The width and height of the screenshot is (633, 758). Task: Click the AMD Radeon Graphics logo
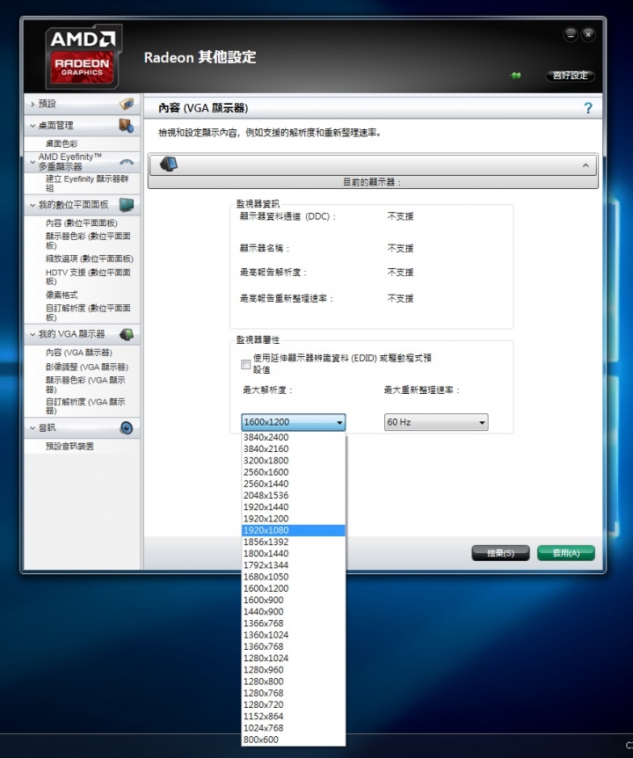(x=84, y=57)
